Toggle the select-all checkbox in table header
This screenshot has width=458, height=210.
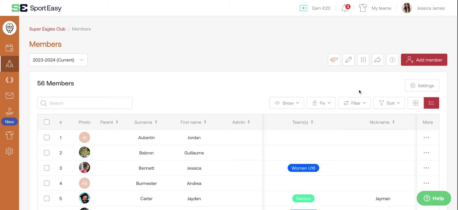point(47,122)
